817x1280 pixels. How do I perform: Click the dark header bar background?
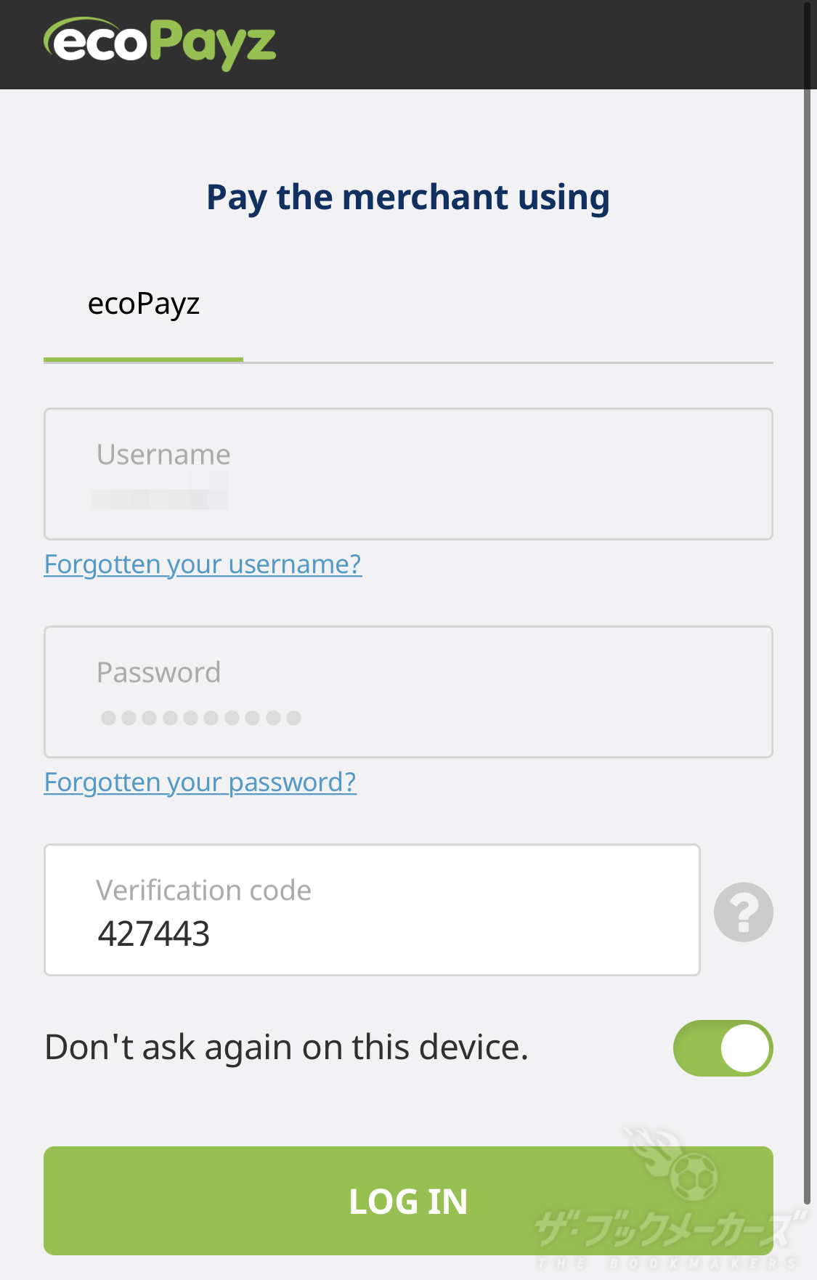pos(545,44)
